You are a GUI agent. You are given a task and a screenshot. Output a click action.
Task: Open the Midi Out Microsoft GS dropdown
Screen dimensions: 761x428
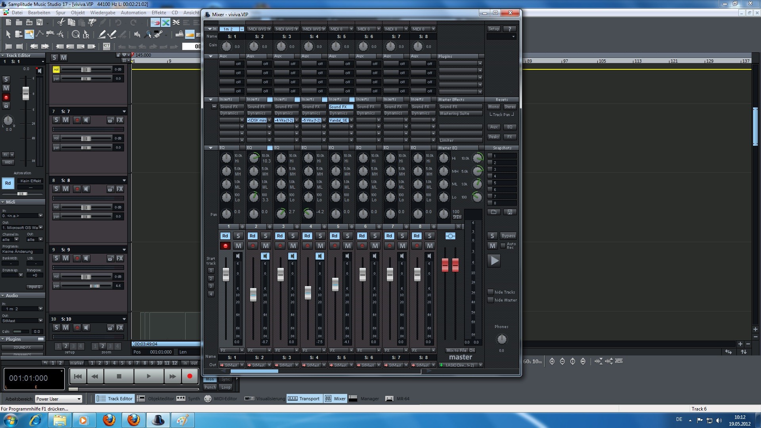click(23, 227)
